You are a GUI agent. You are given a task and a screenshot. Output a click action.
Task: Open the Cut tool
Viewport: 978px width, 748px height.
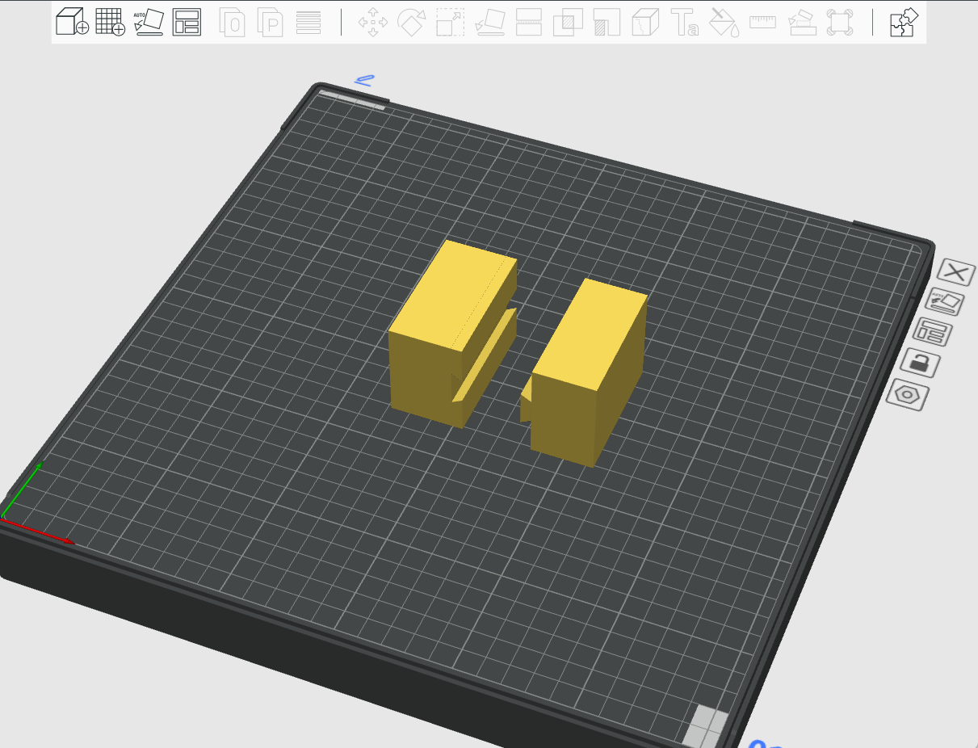pyautogui.click(x=528, y=22)
